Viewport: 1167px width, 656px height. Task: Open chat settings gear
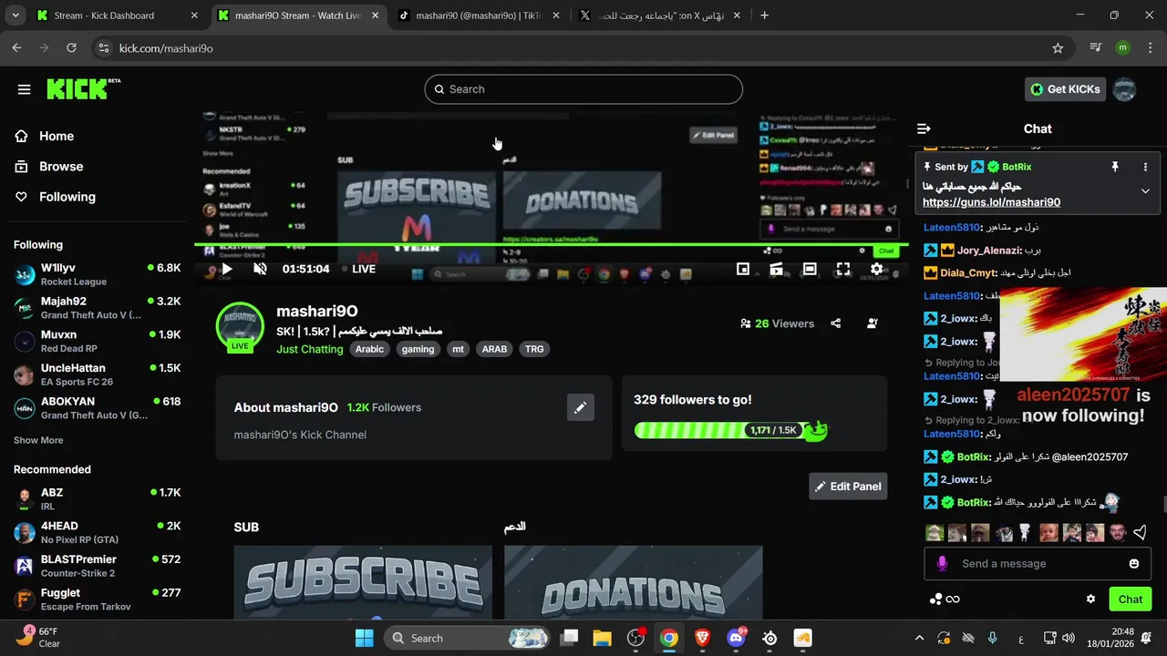(1090, 599)
